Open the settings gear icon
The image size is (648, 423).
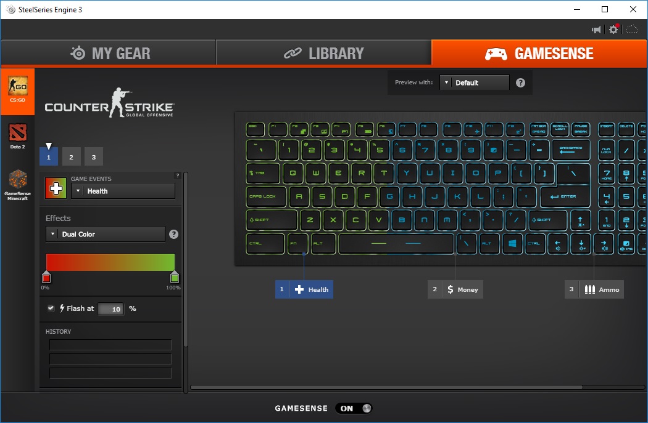coord(613,30)
